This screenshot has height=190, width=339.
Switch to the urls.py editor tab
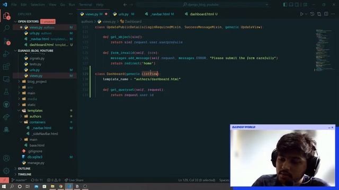click(x=123, y=14)
